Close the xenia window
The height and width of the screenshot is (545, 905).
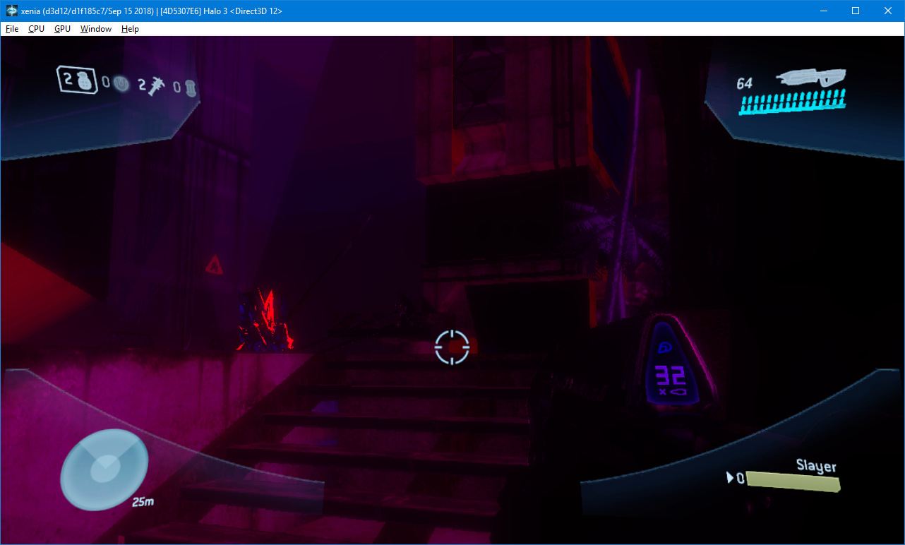tap(888, 11)
